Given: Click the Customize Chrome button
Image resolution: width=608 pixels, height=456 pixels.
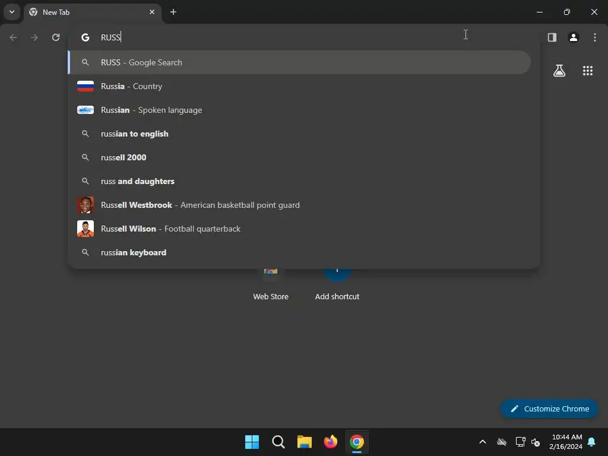Looking at the screenshot, I should [x=549, y=408].
